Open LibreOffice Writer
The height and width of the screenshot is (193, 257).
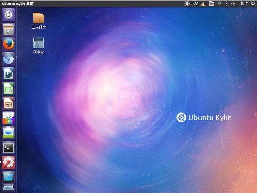9,74
